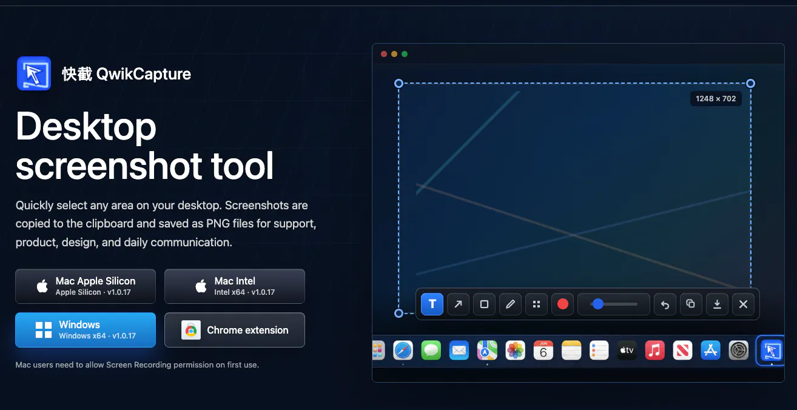Click the X cancel icon in the capture toolbar

pos(743,304)
